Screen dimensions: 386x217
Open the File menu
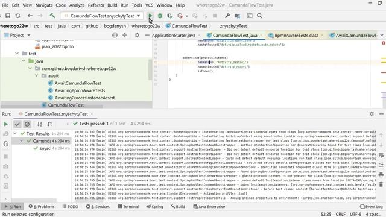coord(5,5)
